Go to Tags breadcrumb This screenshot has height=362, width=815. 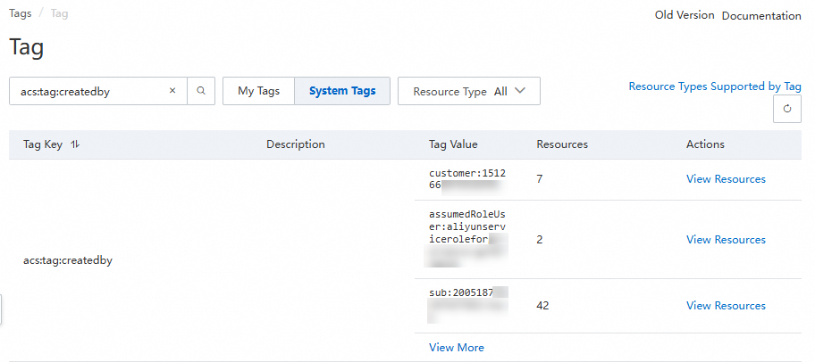tap(21, 13)
